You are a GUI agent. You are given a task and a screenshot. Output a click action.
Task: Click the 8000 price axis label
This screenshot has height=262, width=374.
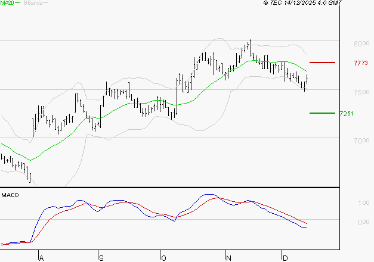coord(361,44)
